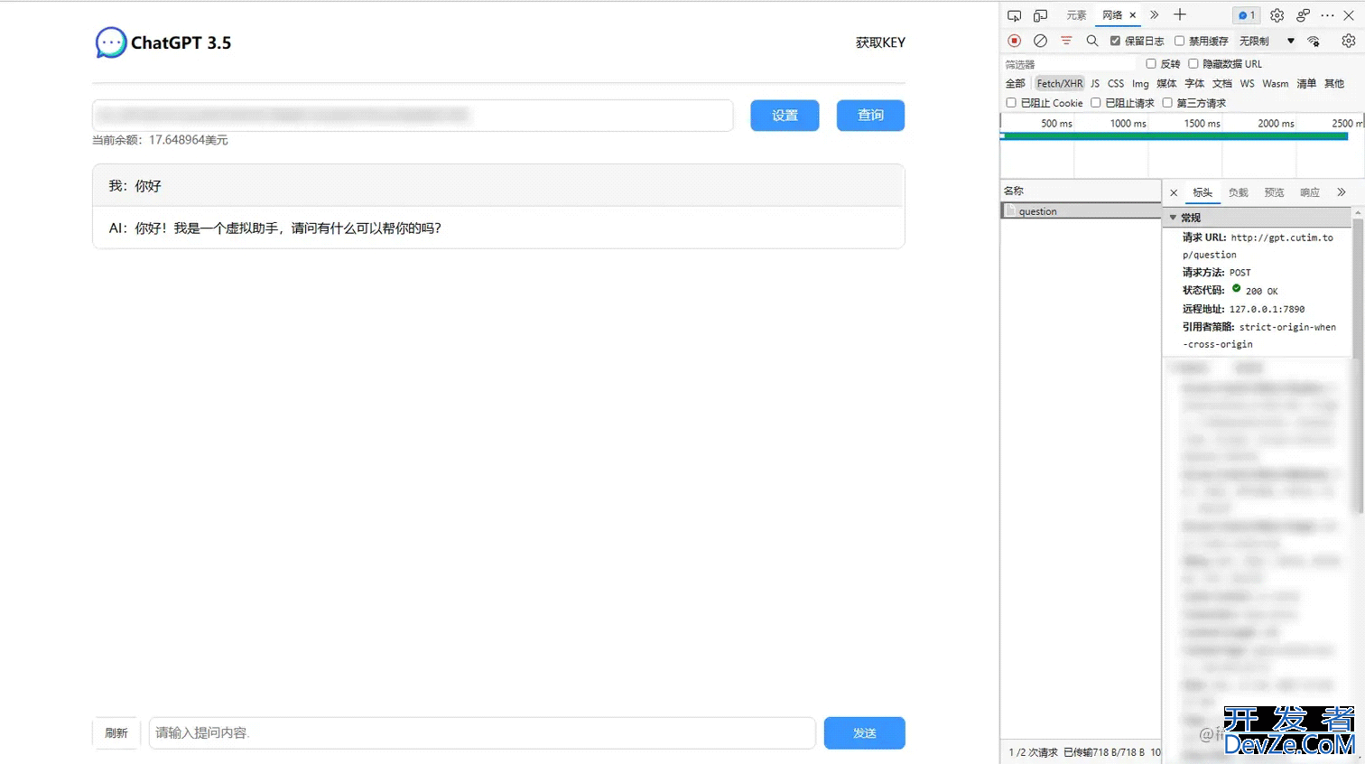Switch to the 响应 tab
This screenshot has height=764, width=1365.
point(1310,192)
